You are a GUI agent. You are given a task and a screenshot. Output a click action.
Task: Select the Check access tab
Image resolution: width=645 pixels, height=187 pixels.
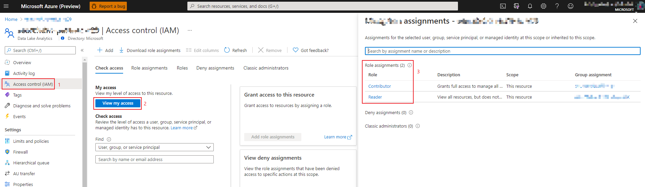point(109,68)
